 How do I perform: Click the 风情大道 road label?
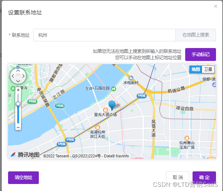point(153,128)
